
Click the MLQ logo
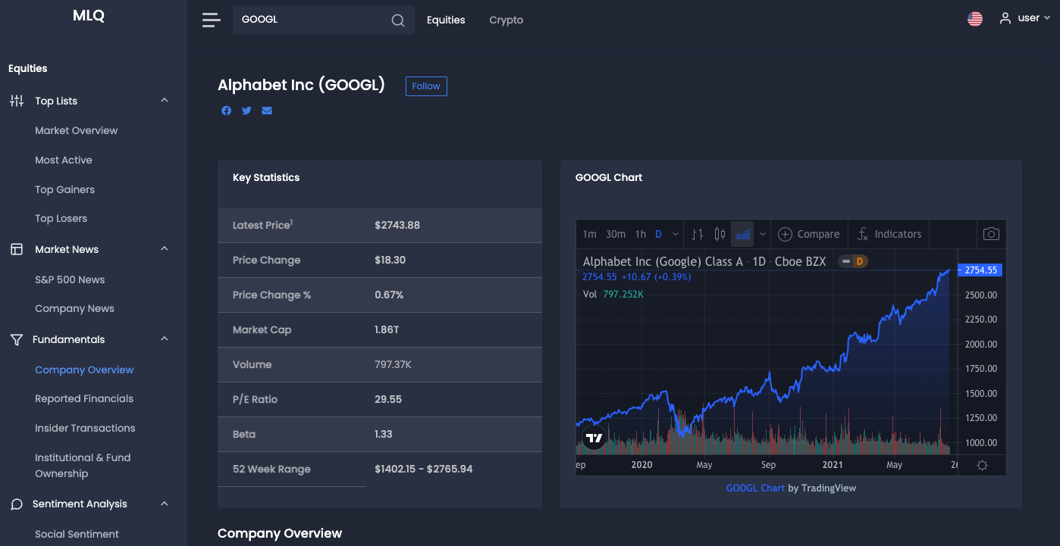pos(89,15)
